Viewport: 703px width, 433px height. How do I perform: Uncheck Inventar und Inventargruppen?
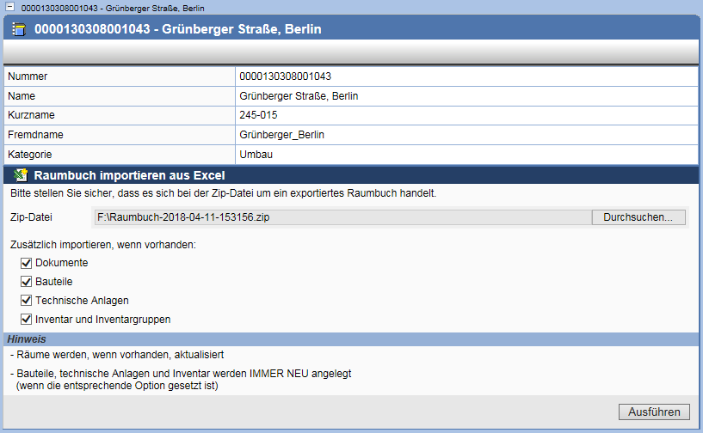pos(26,320)
